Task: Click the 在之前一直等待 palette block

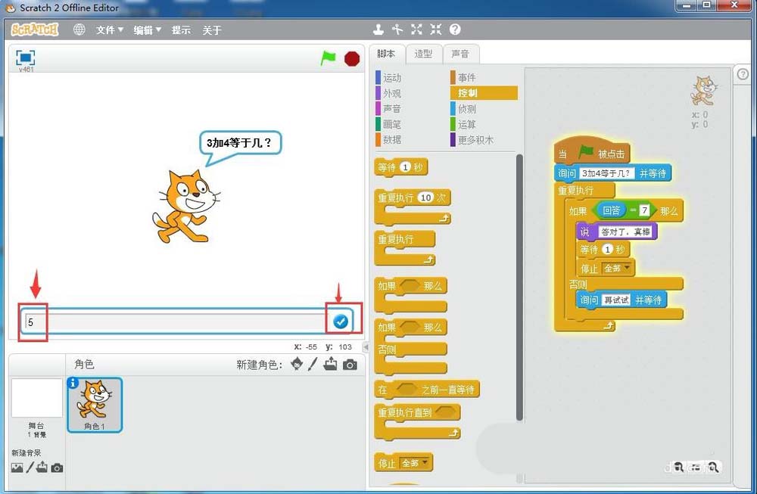Action: (427, 390)
